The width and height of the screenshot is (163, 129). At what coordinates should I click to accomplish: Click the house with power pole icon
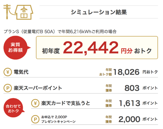(x=18, y=12)
